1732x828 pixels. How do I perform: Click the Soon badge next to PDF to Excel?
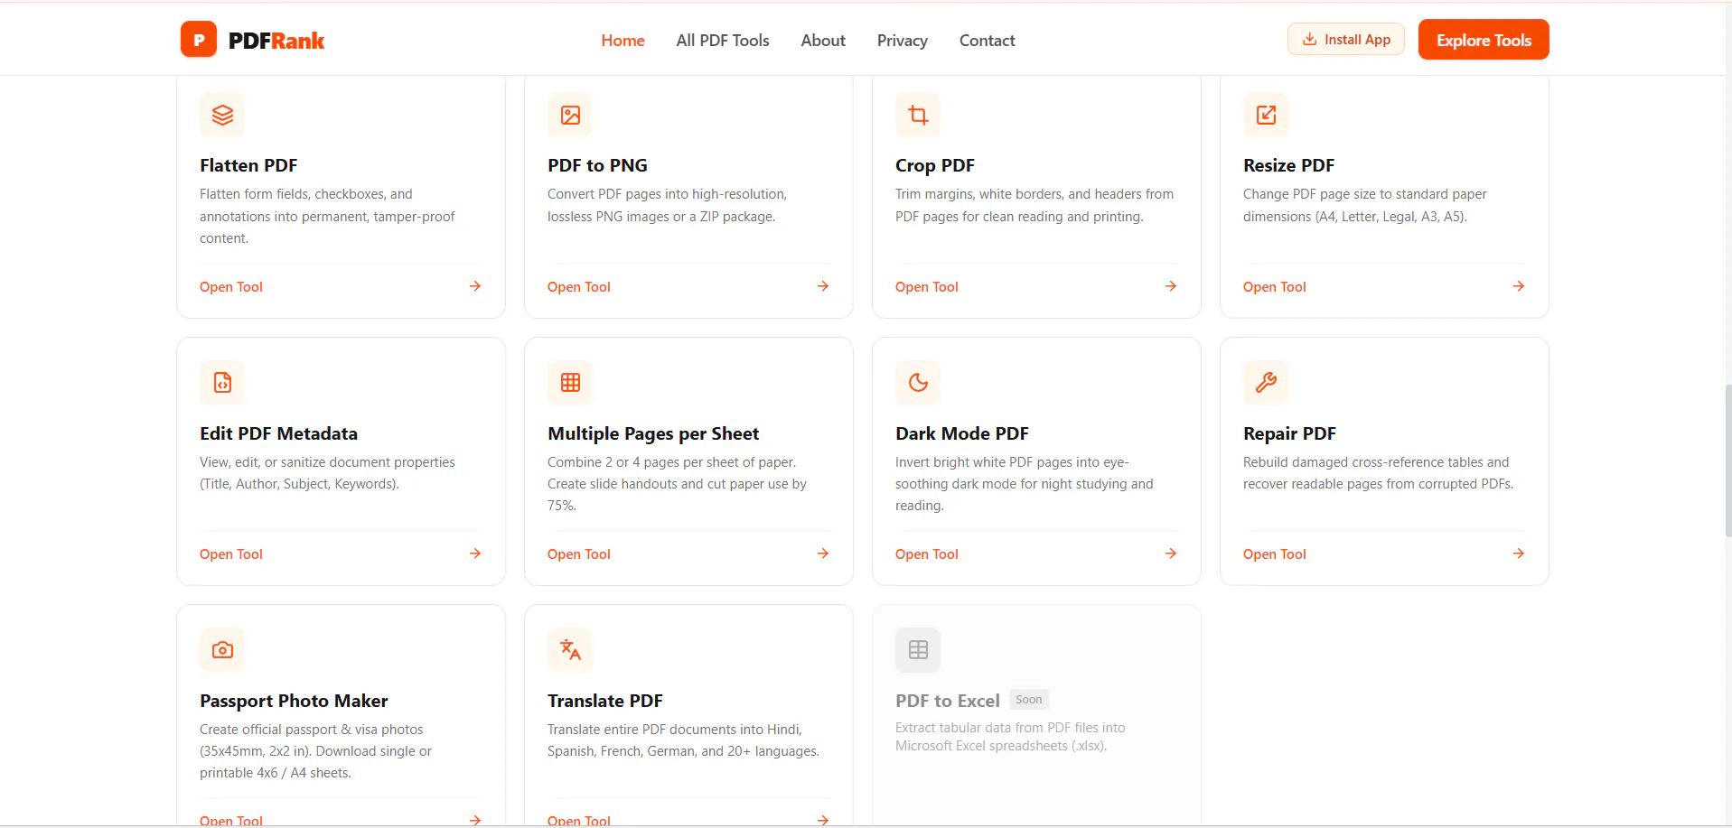(x=1029, y=700)
